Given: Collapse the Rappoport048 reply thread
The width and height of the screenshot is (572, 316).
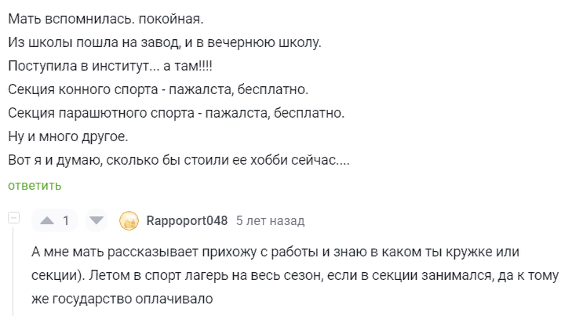Looking at the screenshot, I should point(14,218).
